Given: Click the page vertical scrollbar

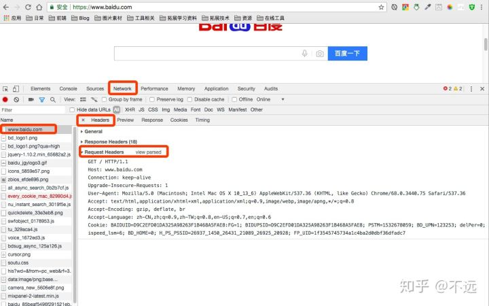Looking at the screenshot, I should [486, 44].
